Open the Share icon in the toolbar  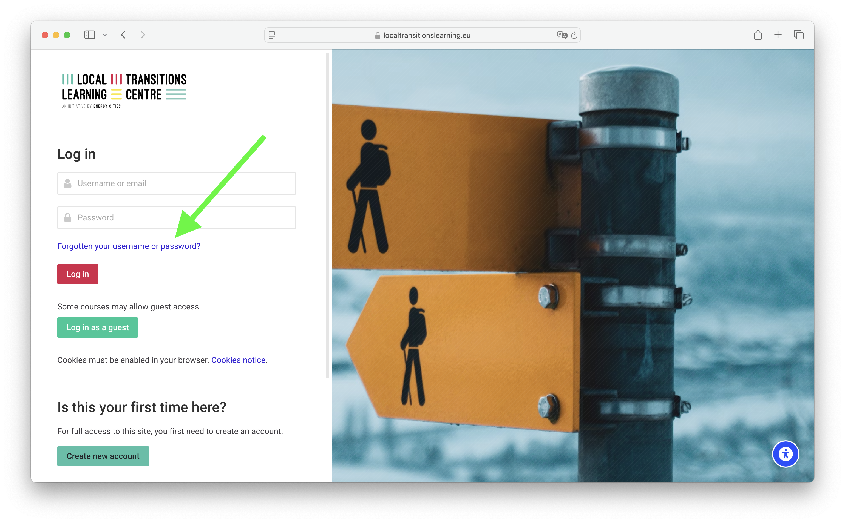(758, 35)
